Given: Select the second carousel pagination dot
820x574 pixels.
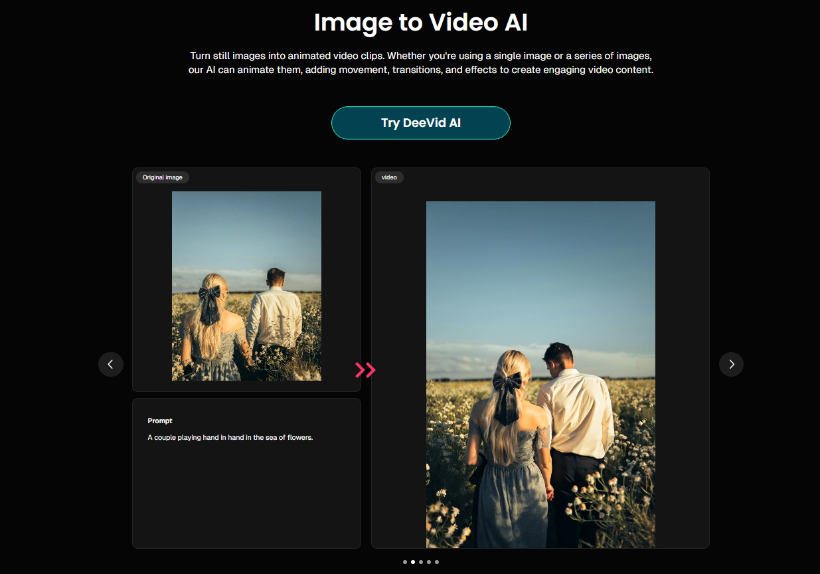Looking at the screenshot, I should pos(413,562).
